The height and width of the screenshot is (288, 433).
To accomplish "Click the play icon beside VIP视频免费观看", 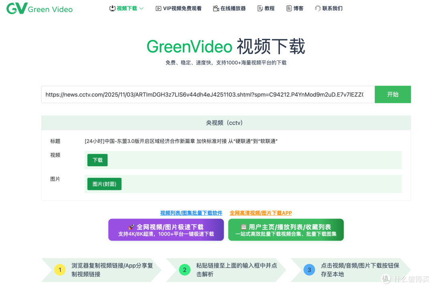I will pos(158,8).
